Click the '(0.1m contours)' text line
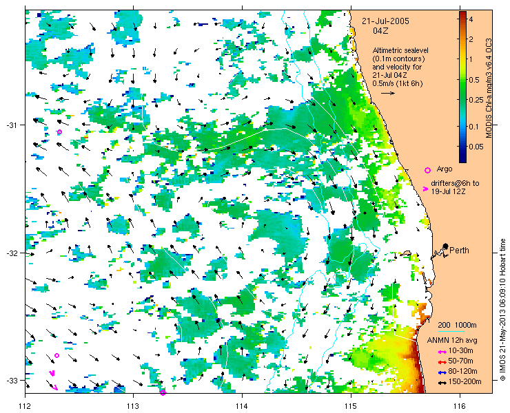The width and height of the screenshot is (510, 413). tap(399, 59)
